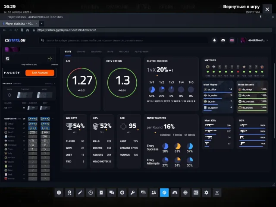Toggle the REC recording button
Image resolution: width=276 pixels, height=207 pixels.
click(196, 193)
